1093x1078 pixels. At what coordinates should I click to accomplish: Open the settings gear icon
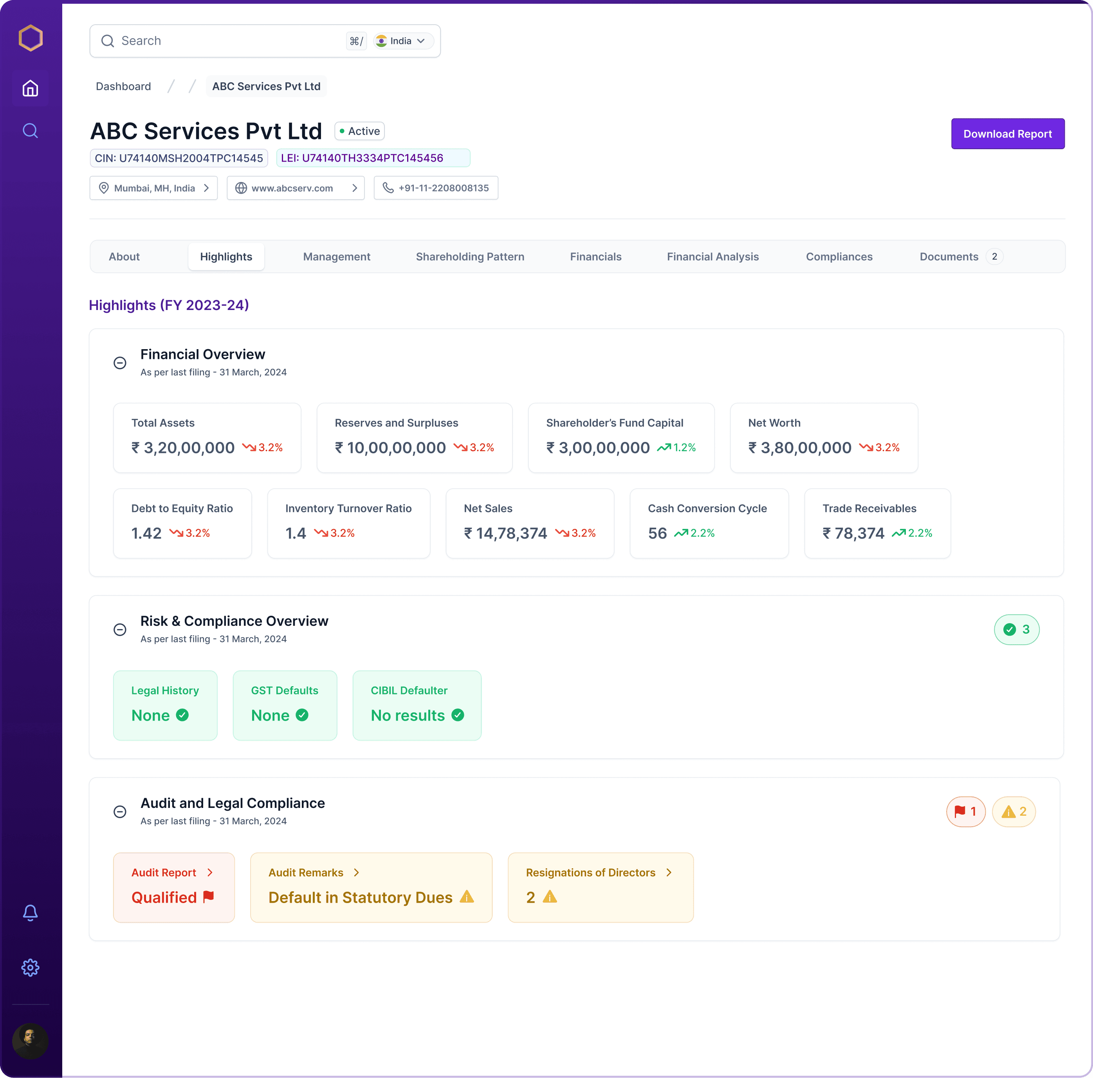(x=31, y=968)
